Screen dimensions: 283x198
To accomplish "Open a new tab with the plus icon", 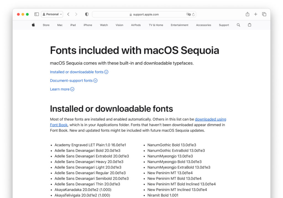I will (x=255, y=14).
